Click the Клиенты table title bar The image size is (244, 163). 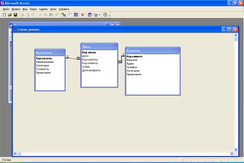click(153, 50)
